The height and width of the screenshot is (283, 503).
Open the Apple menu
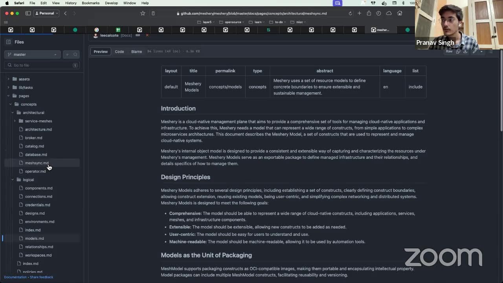click(7, 3)
